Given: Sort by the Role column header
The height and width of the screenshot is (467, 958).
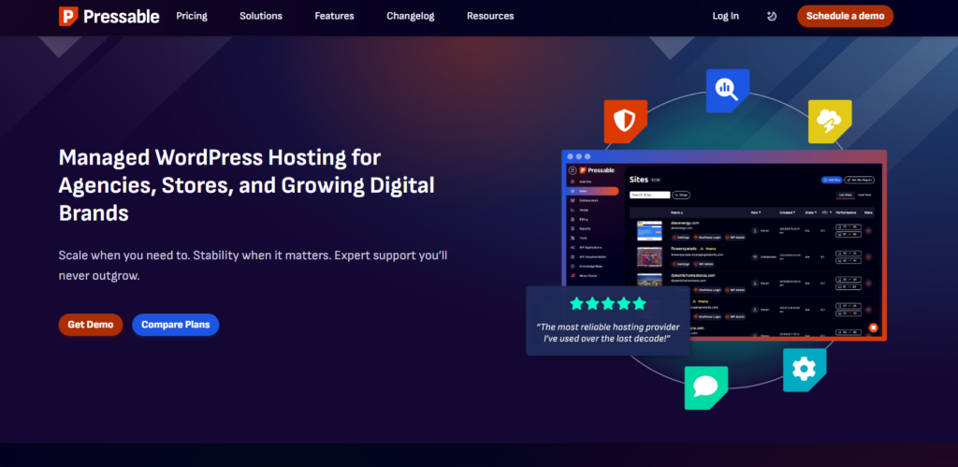Looking at the screenshot, I should tap(756, 212).
